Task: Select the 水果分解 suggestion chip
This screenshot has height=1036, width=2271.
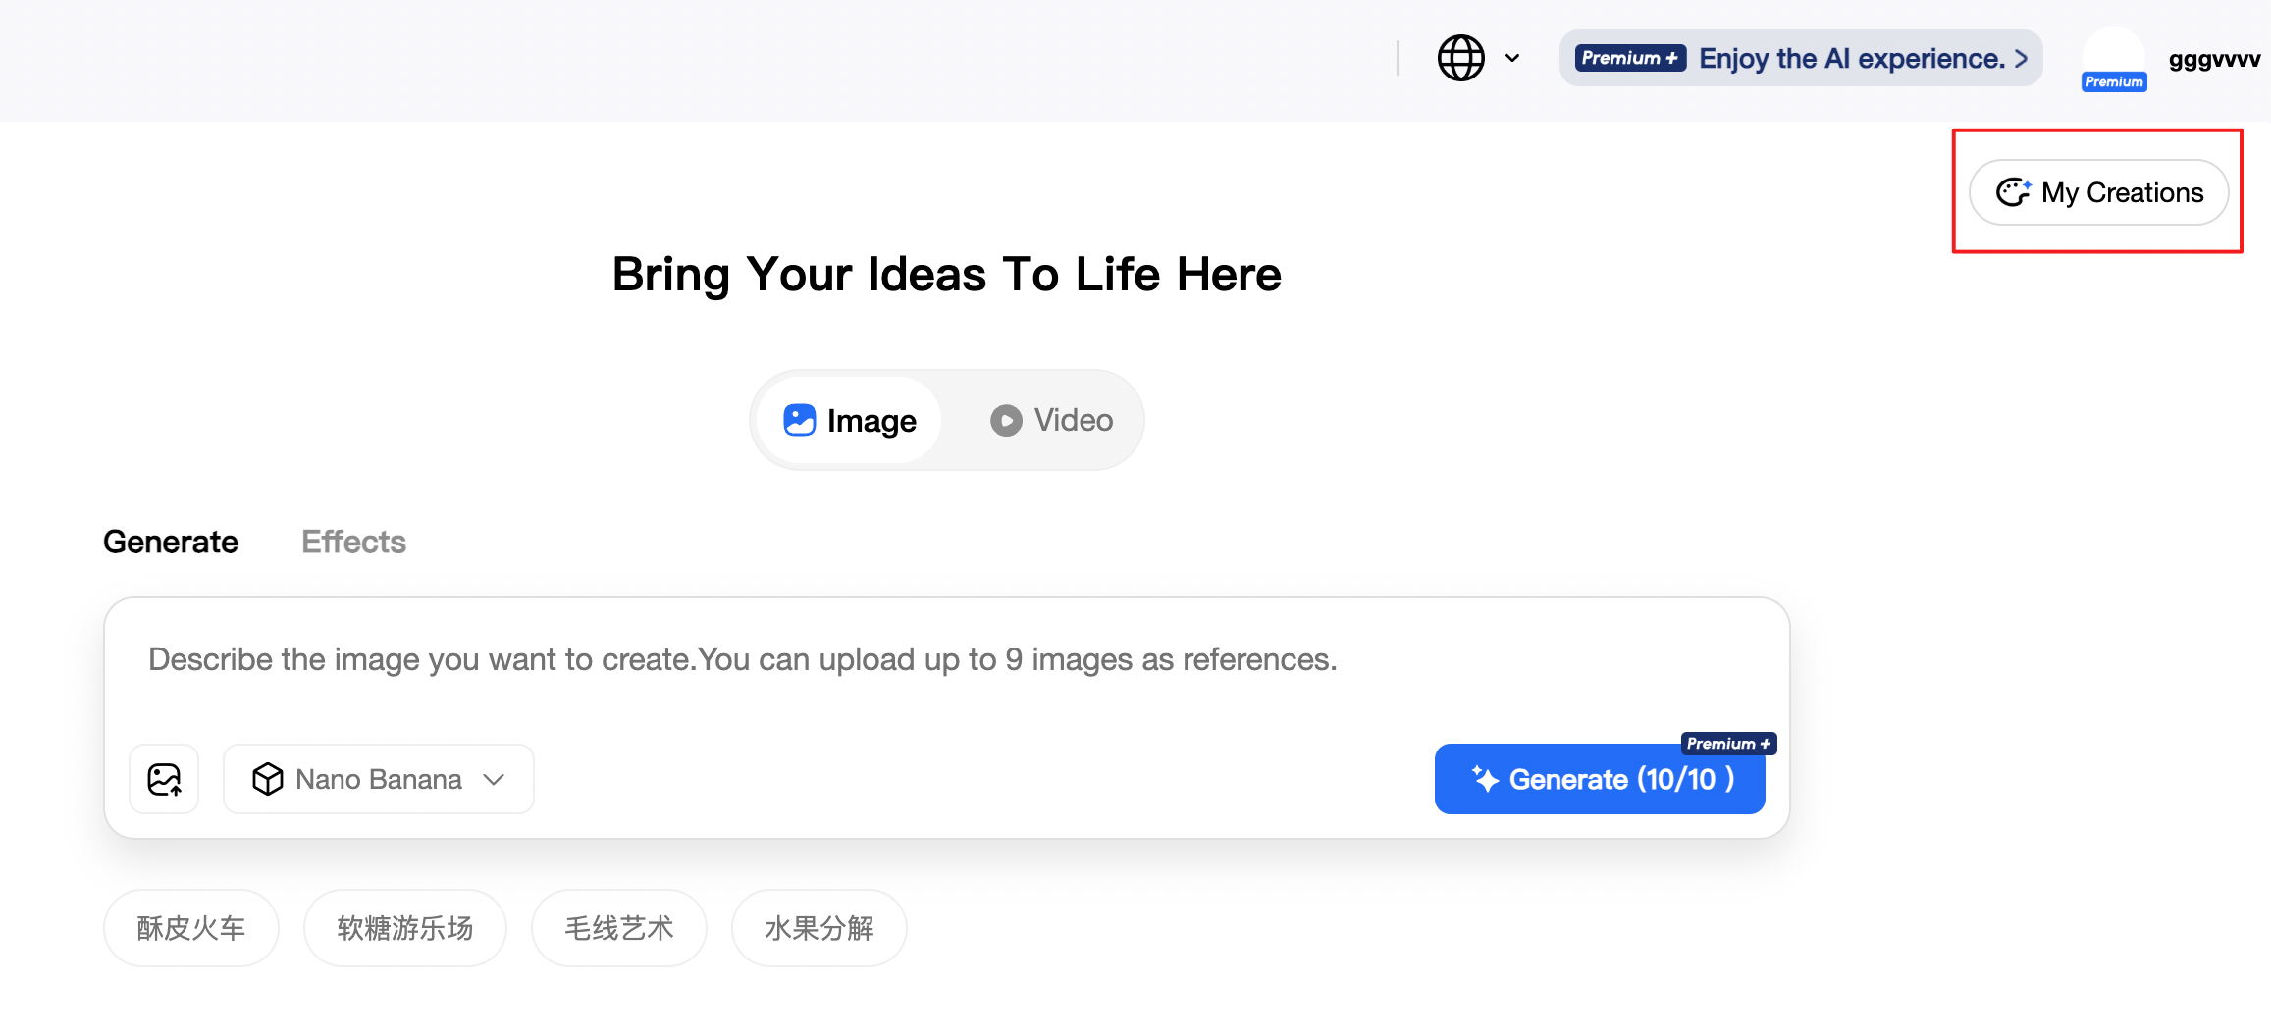Action: pyautogui.click(x=819, y=927)
